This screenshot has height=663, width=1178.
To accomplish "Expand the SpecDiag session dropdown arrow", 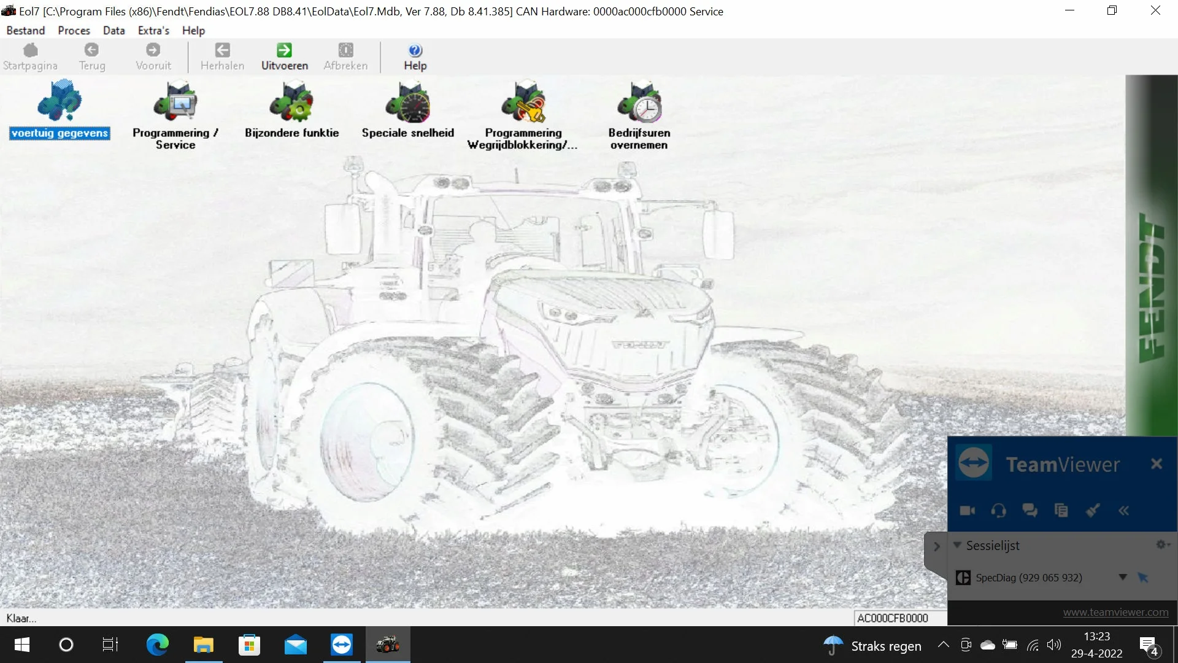I will (1122, 577).
